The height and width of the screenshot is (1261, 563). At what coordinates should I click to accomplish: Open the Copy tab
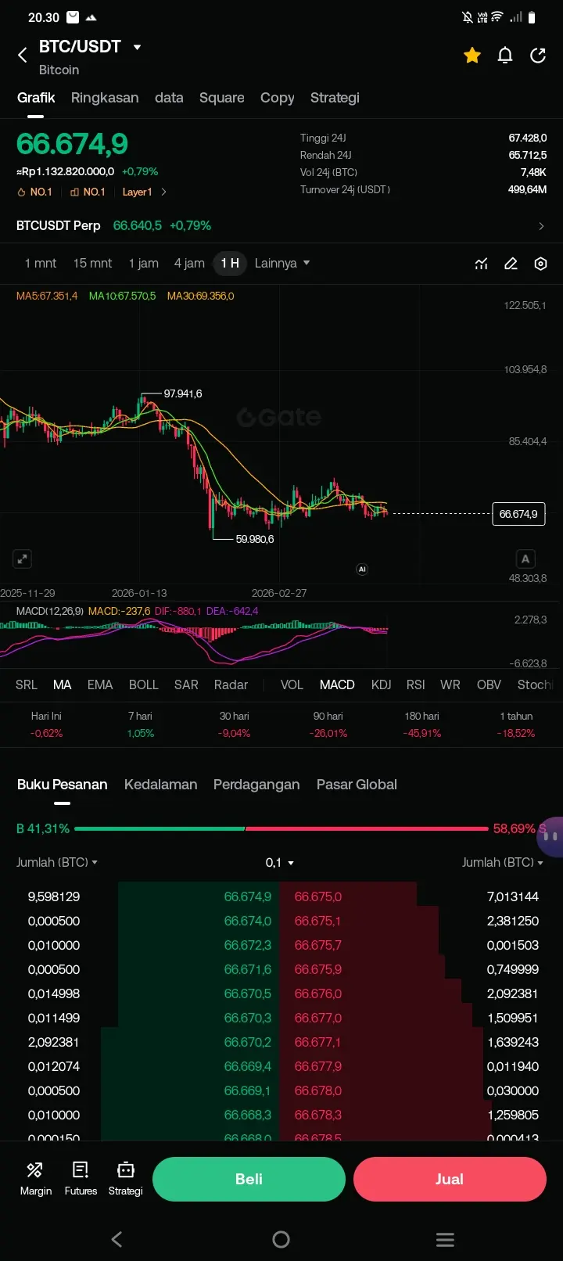(278, 98)
